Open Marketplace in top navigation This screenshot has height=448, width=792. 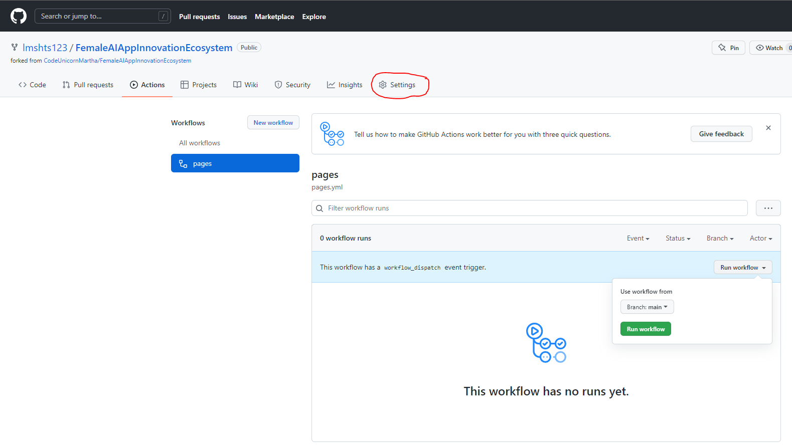[274, 17]
